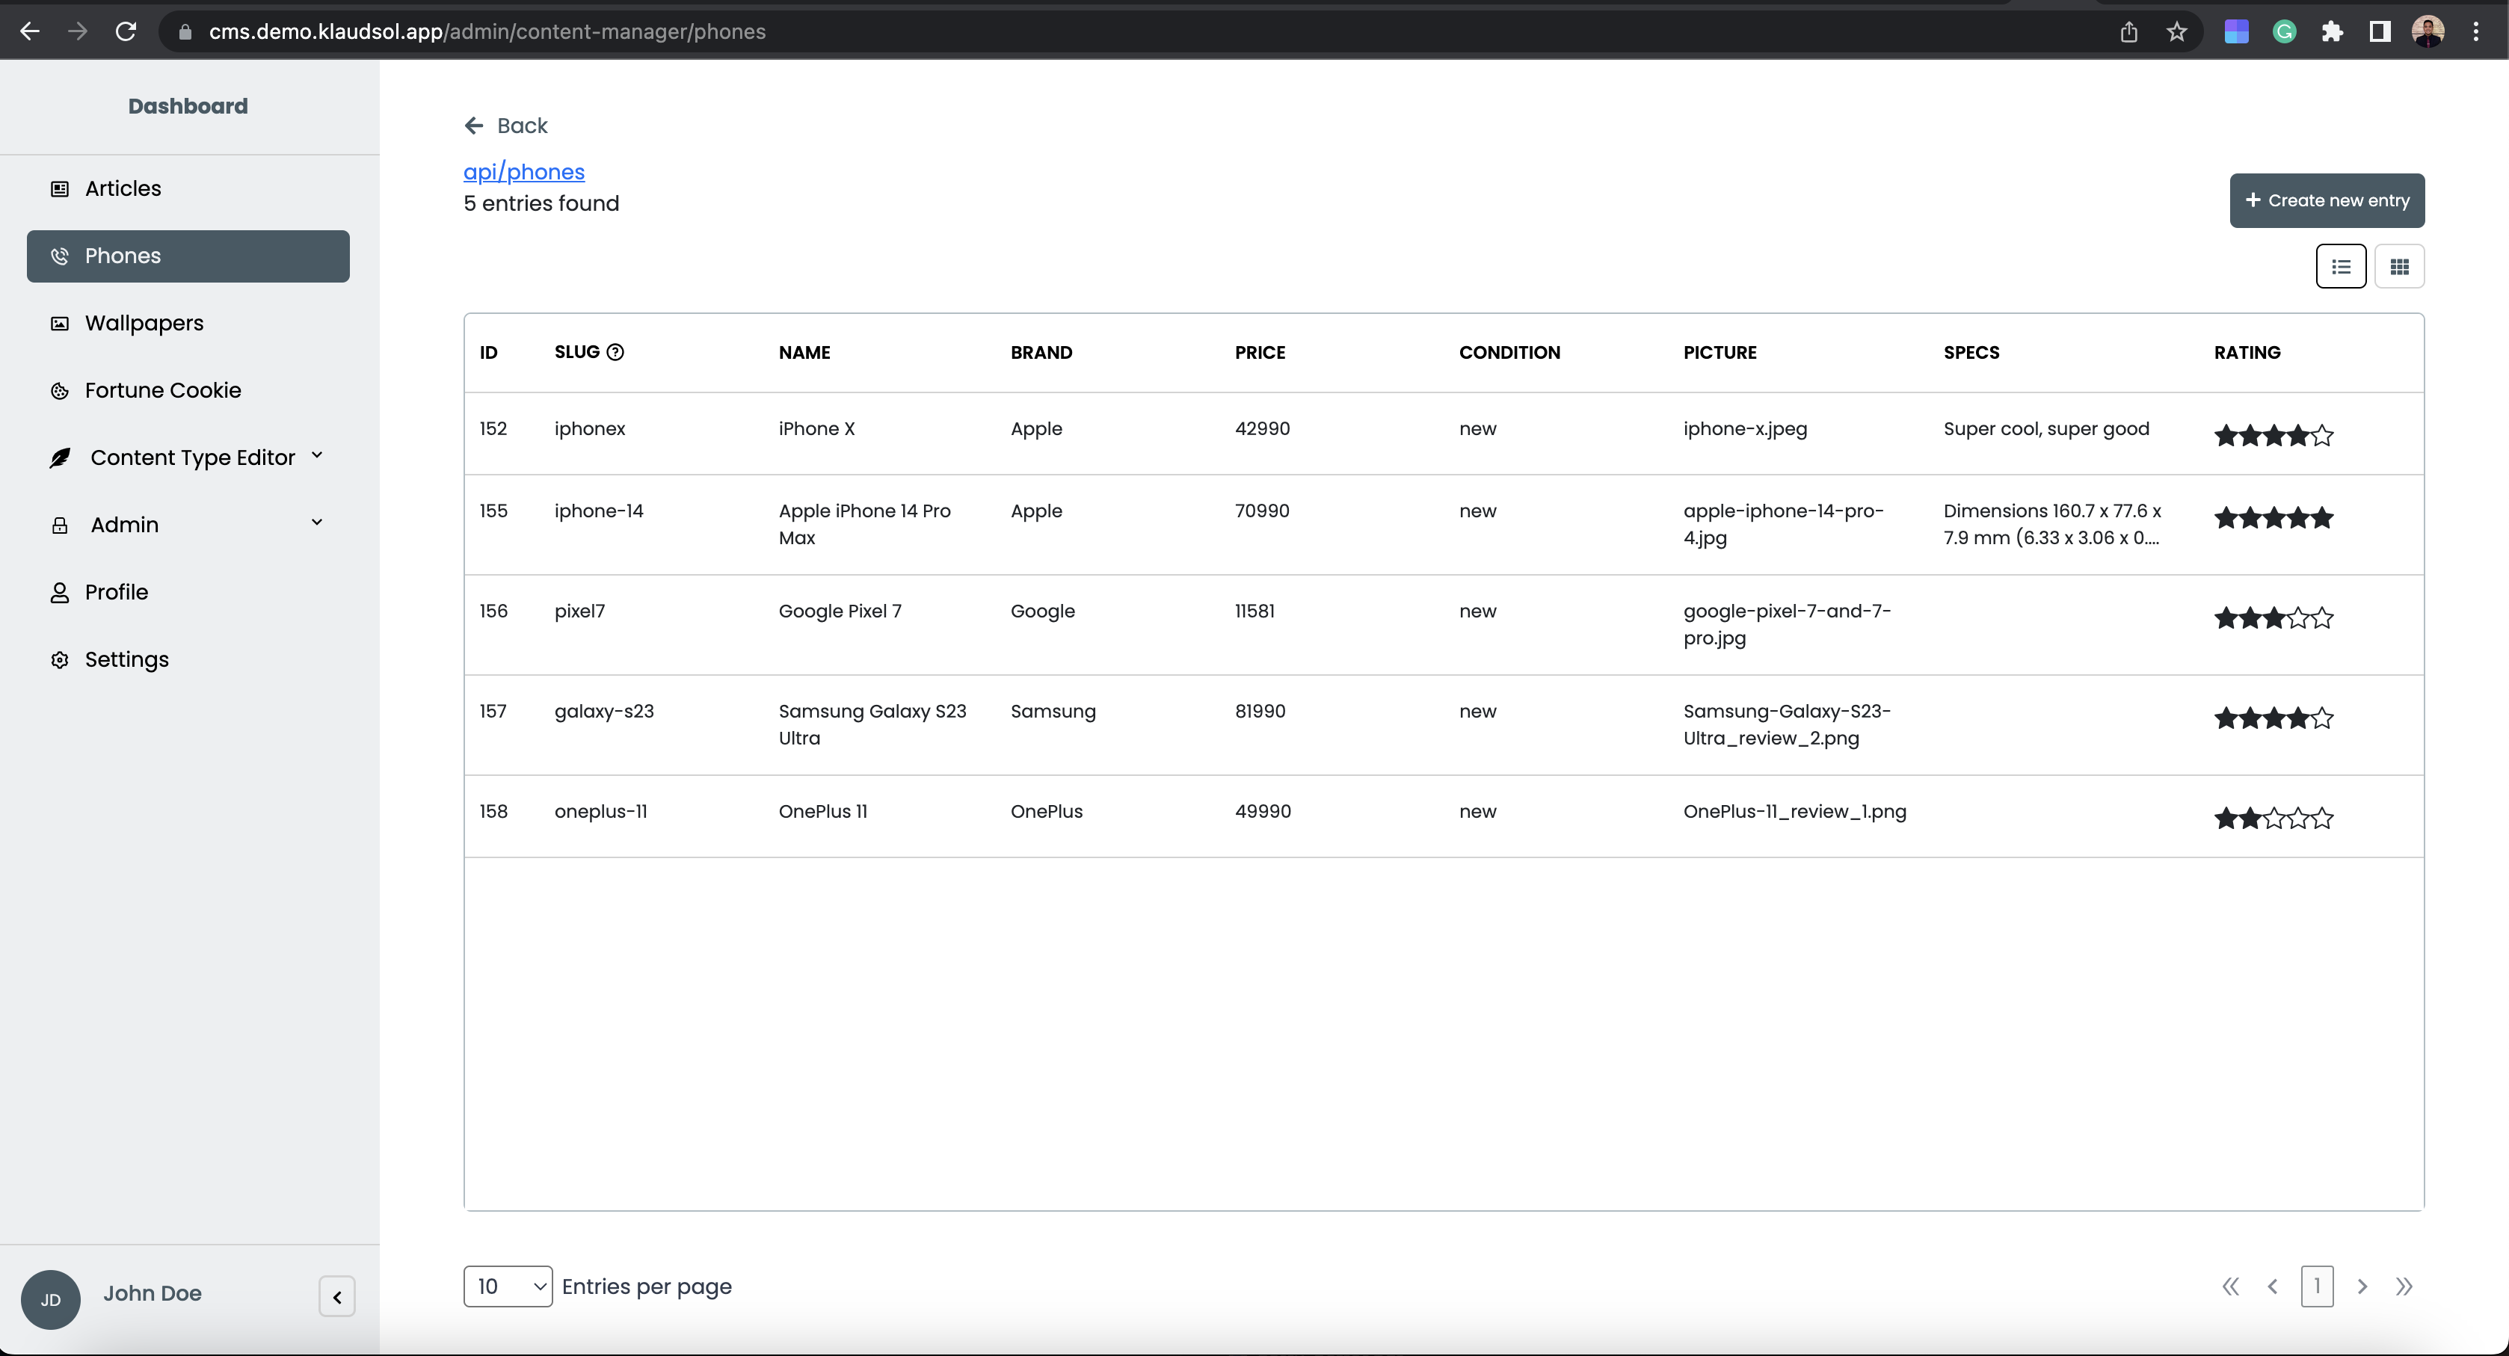Click the Create new entry button
Viewport: 2509px width, 1356px height.
pos(2327,200)
